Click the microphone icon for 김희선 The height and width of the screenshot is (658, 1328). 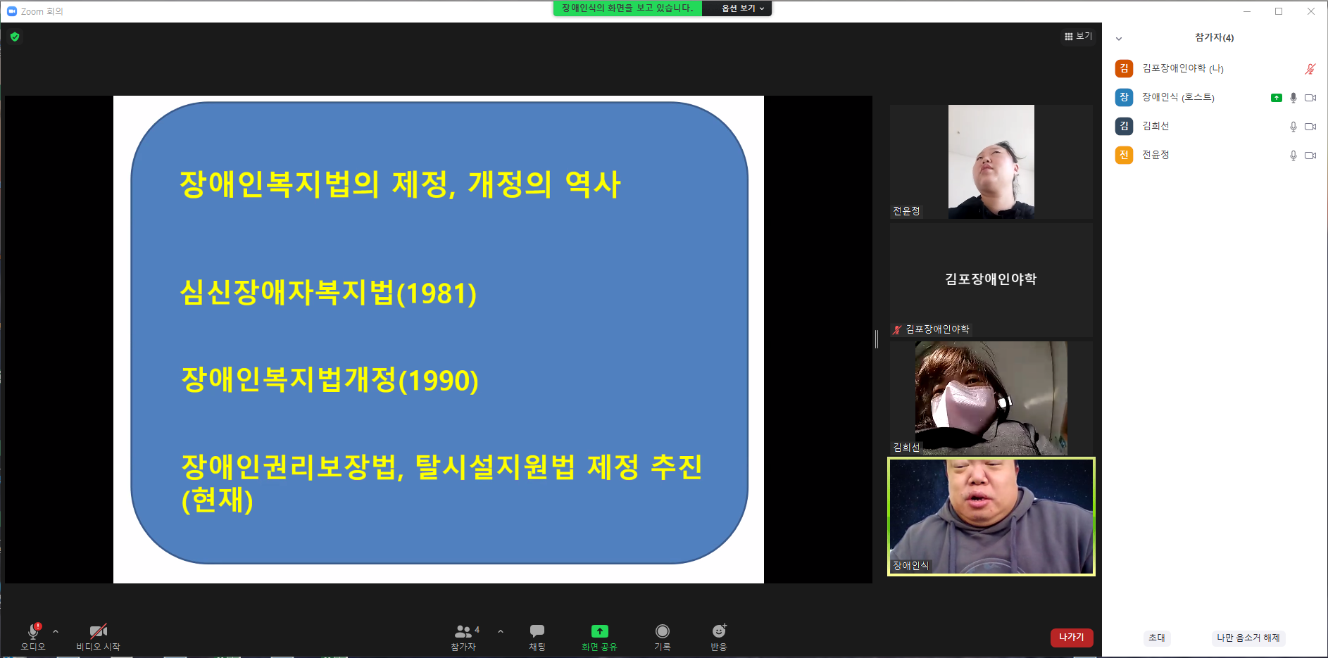(x=1293, y=127)
